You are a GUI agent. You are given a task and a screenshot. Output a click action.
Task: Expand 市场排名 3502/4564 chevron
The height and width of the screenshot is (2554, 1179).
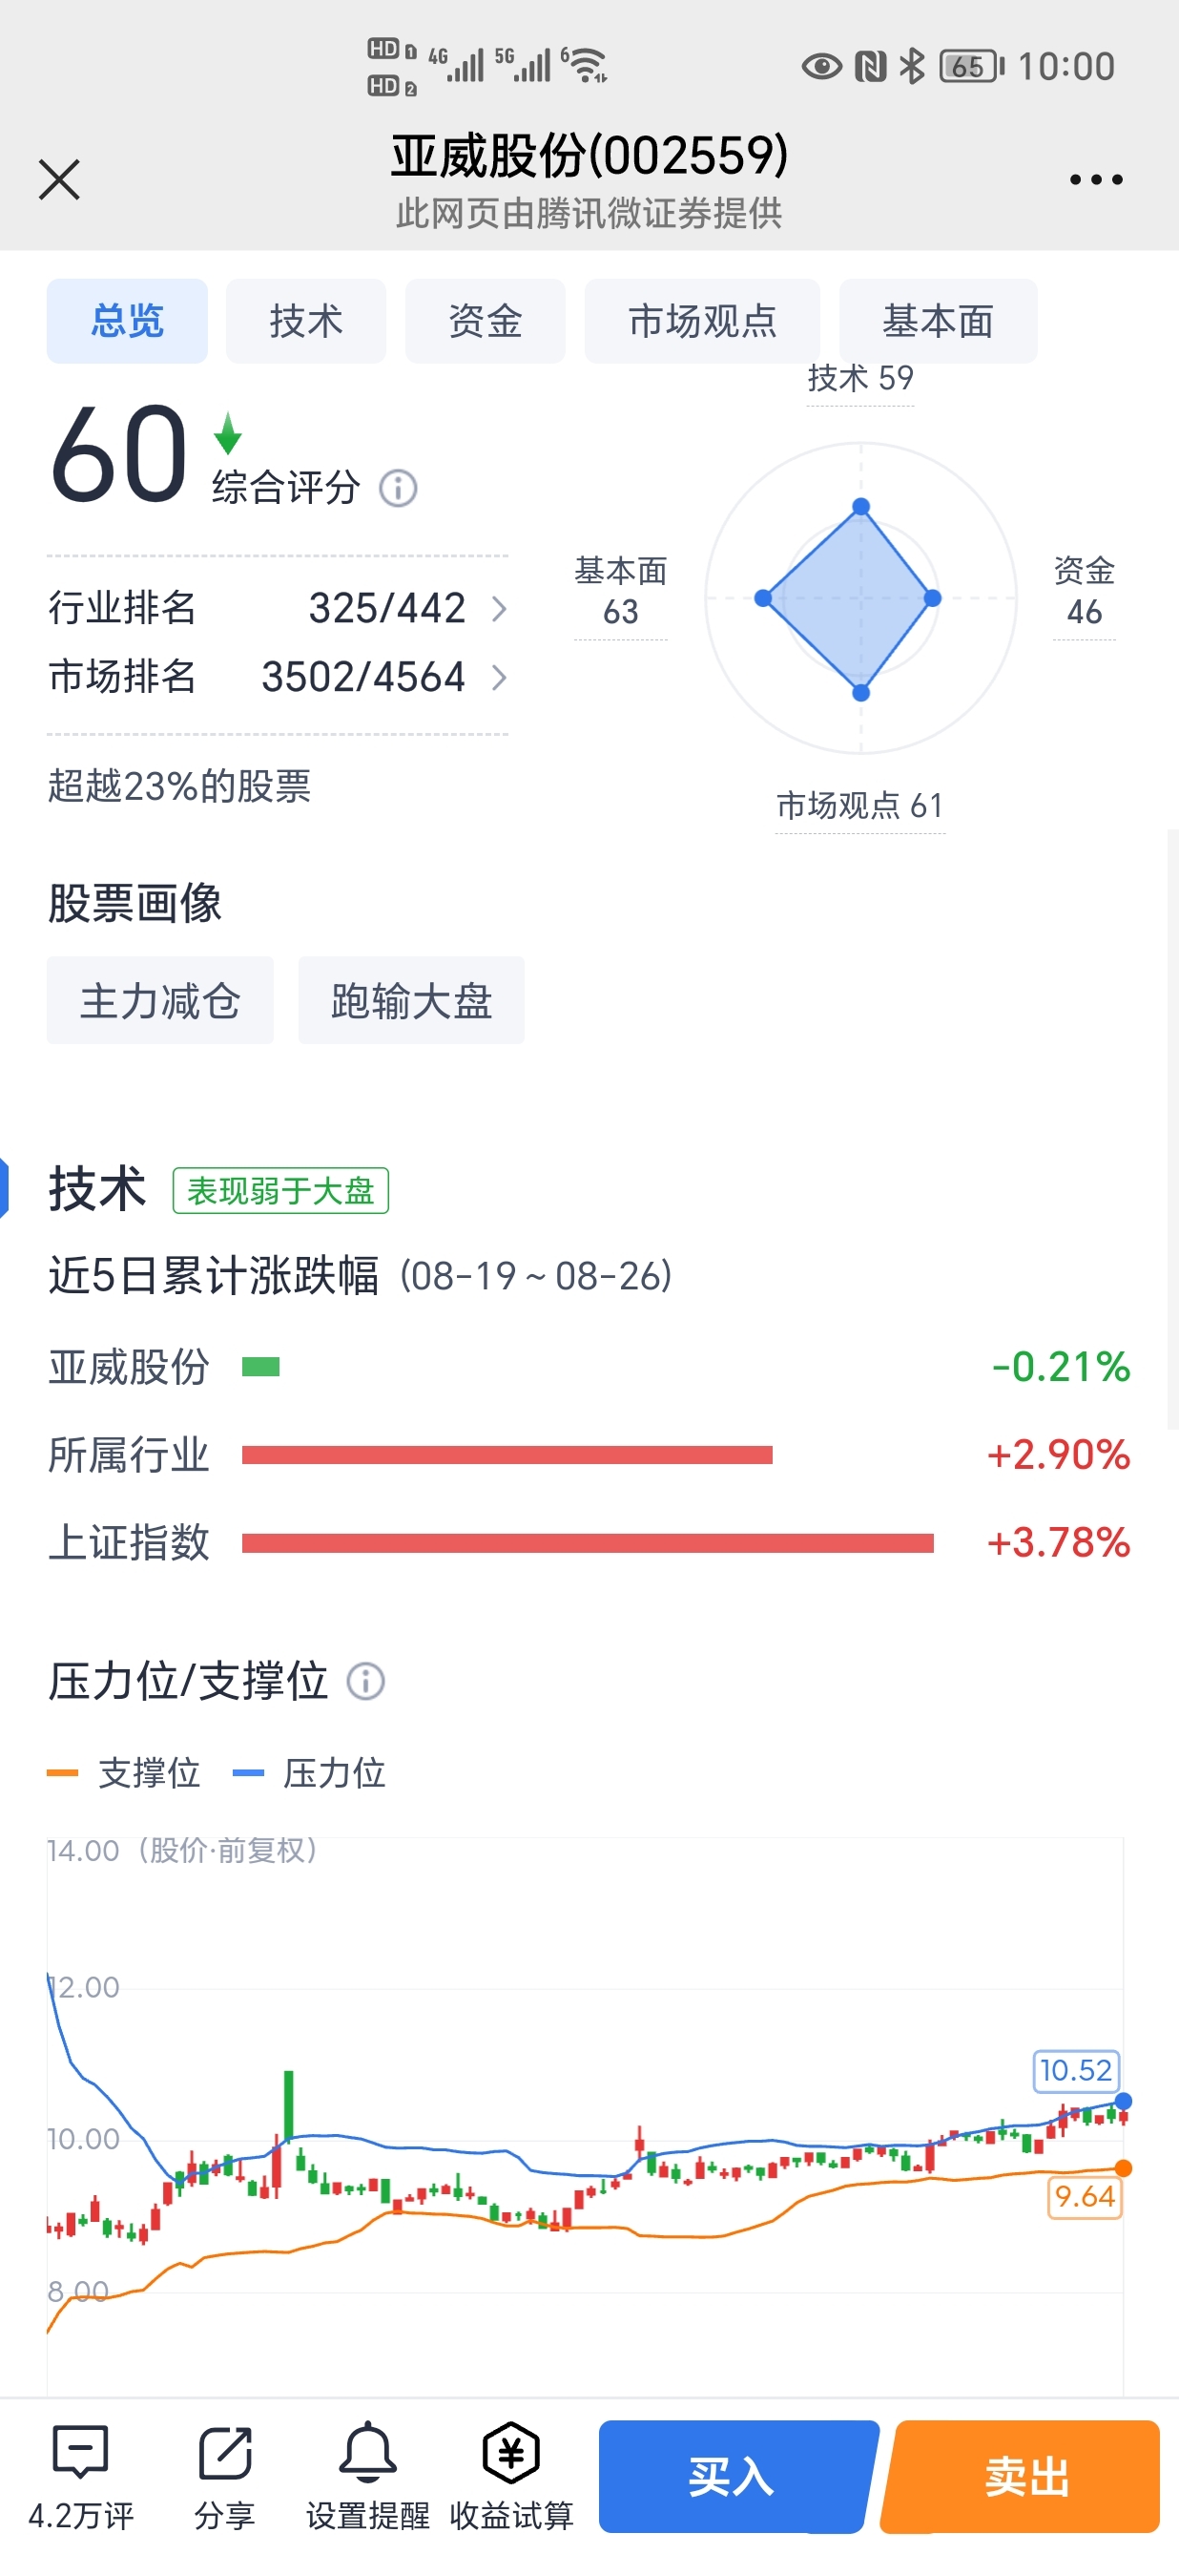499,679
